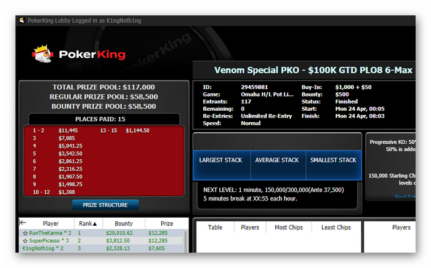Select the LARGEST STACK button
Viewport: 431px width, 268px height.
pos(222,165)
